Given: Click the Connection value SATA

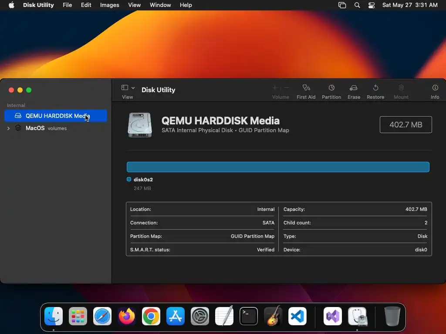Looking at the screenshot, I should [x=268, y=223].
